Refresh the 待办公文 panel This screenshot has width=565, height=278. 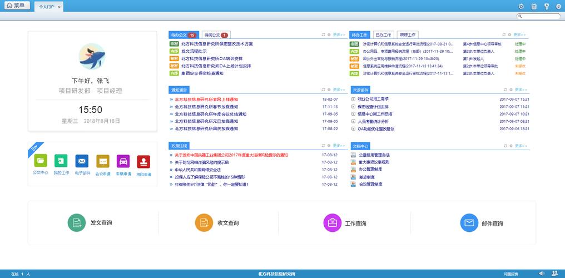click(323, 34)
